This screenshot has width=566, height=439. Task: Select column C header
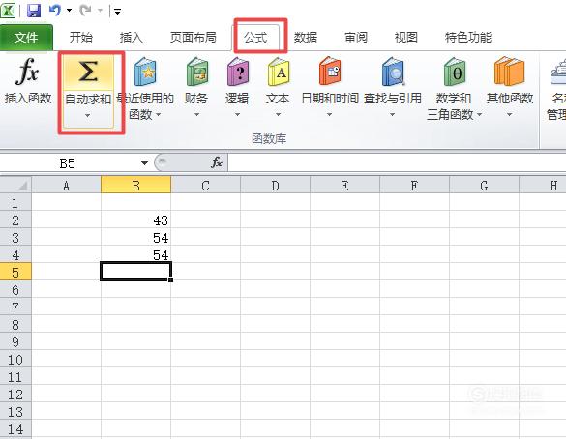(205, 186)
